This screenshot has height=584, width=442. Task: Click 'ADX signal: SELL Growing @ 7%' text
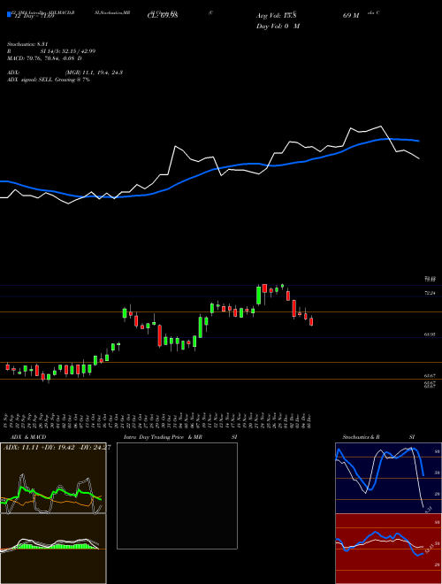[49, 80]
